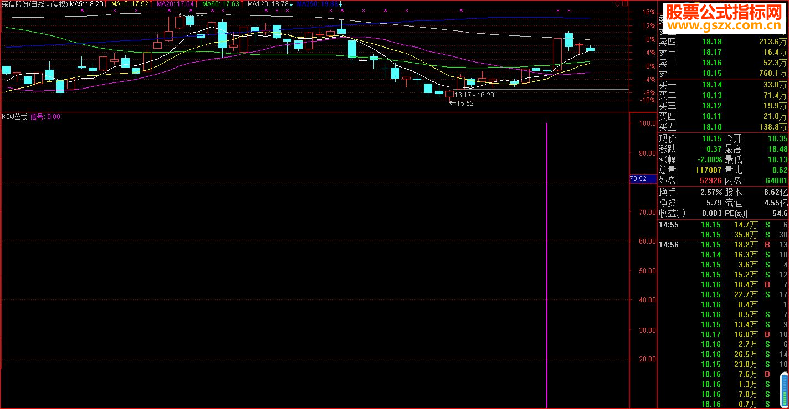The height and width of the screenshot is (409, 789).
Task: Click the 股本 share capital 8.62亿
Action: tap(776, 192)
